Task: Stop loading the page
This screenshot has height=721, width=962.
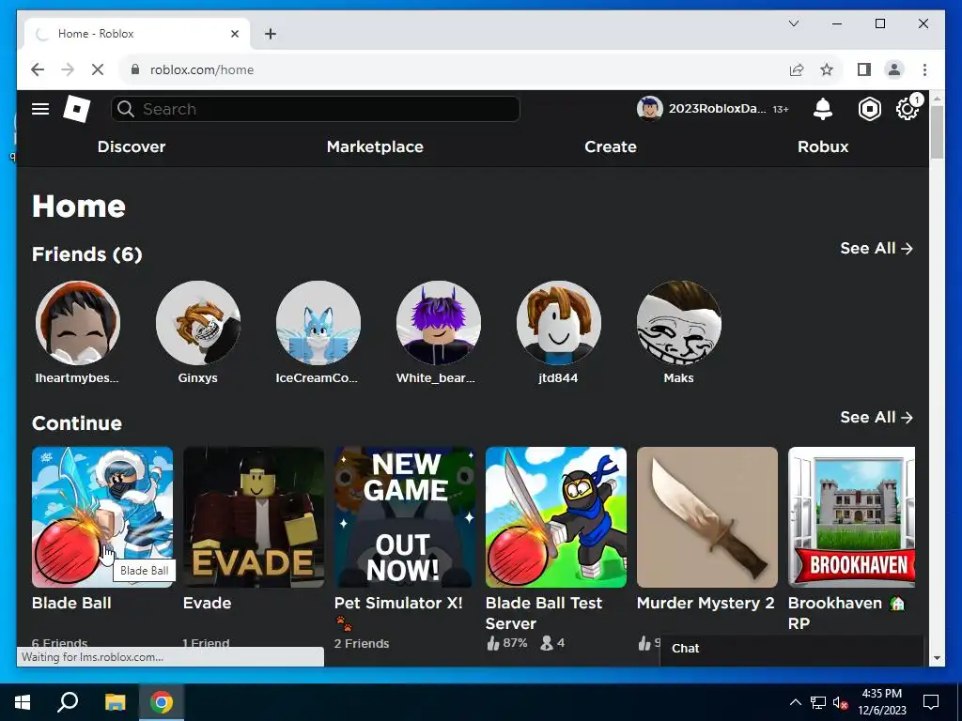Action: pos(98,69)
